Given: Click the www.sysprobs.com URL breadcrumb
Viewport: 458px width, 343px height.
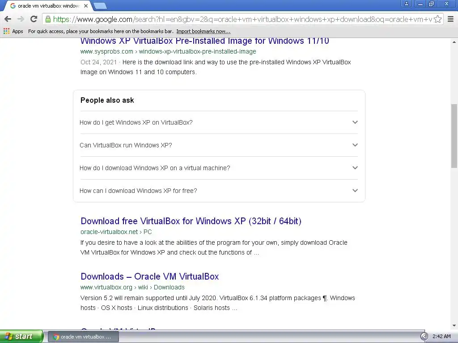Looking at the screenshot, I should pyautogui.click(x=168, y=52).
